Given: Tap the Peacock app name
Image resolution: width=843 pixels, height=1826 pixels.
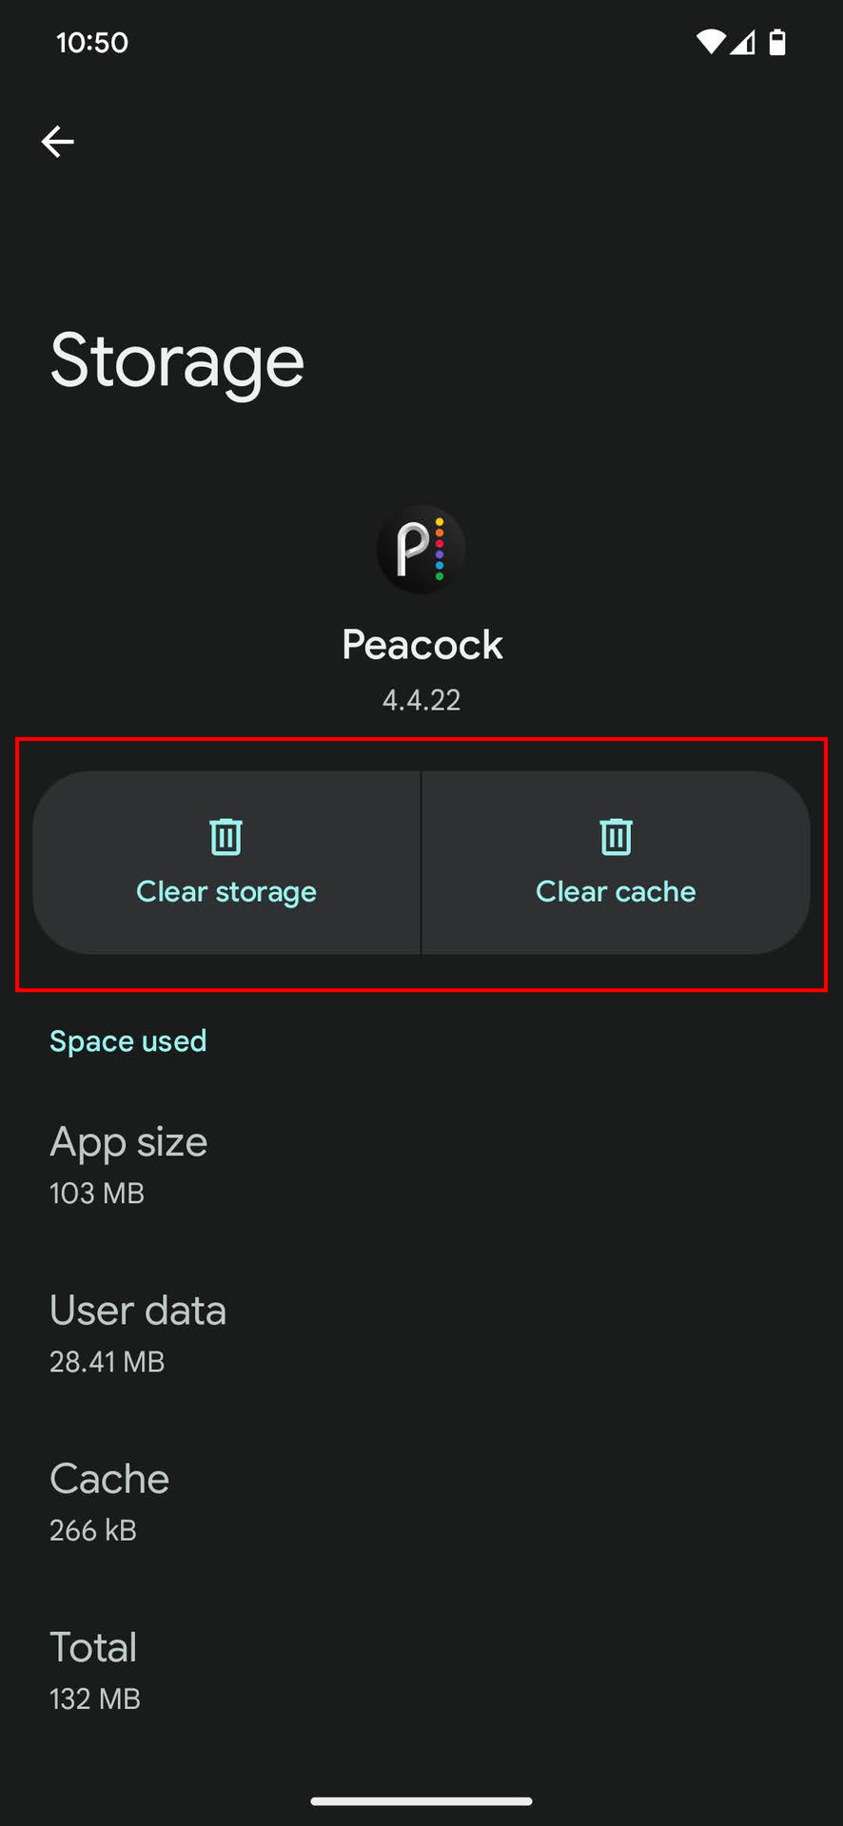Looking at the screenshot, I should (x=421, y=645).
